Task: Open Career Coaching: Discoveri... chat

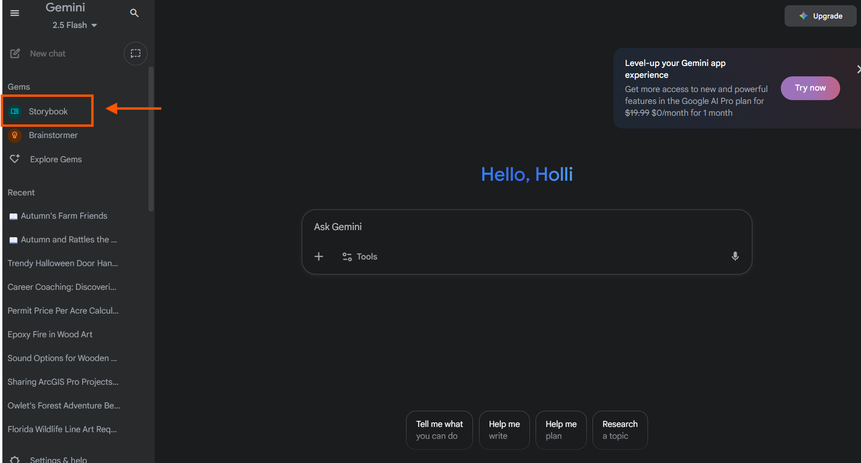Action: coord(62,287)
